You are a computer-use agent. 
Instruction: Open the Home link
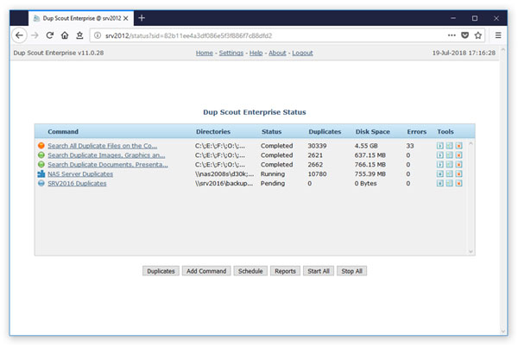204,53
